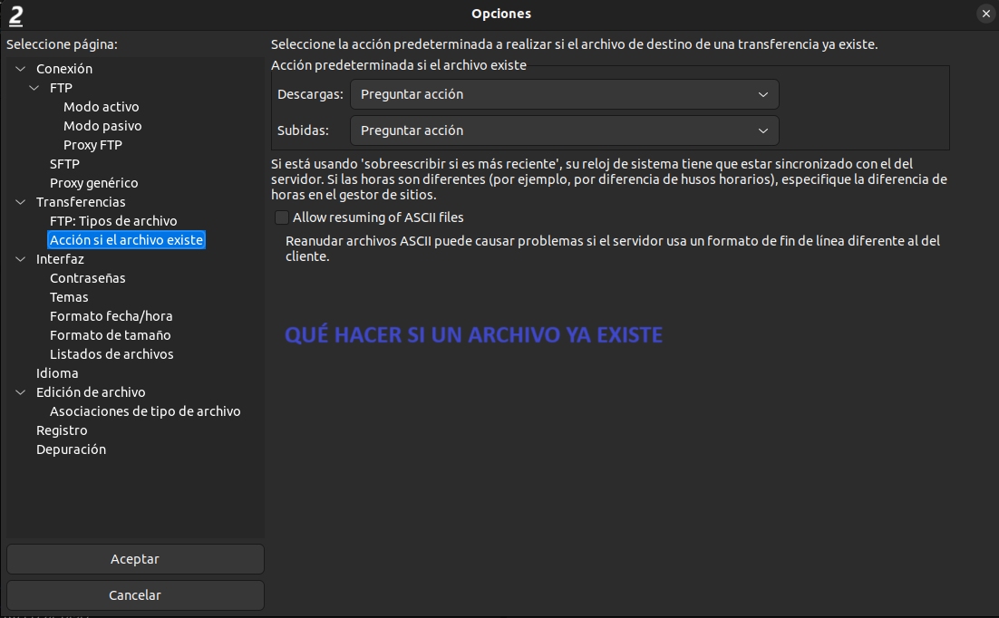Click the FileZilla icon in title bar
Screen dimensions: 999x618
(x=15, y=14)
